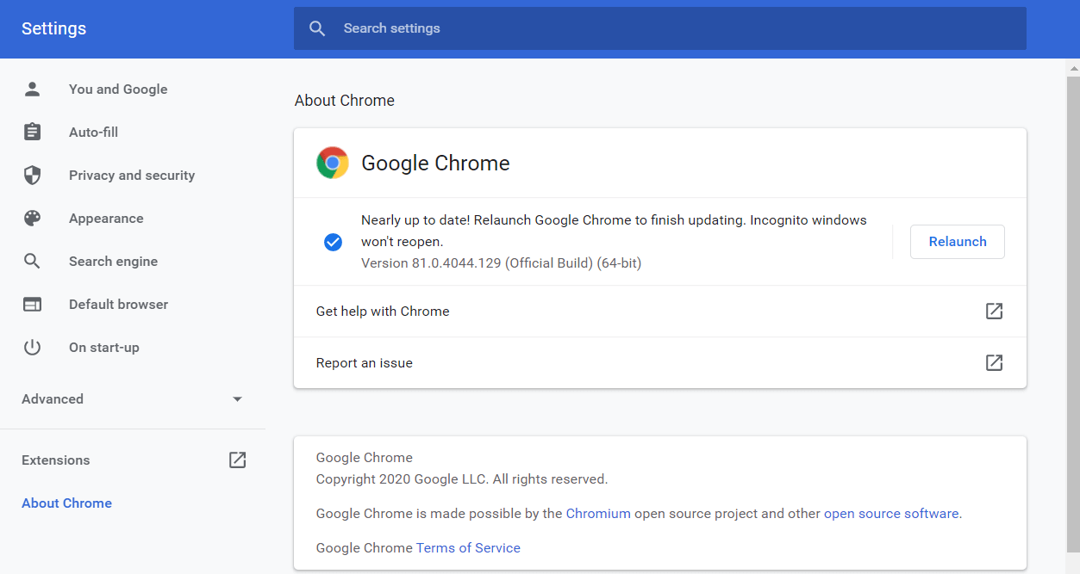Go to Privacy and security settings
This screenshot has width=1080, height=574.
(133, 175)
